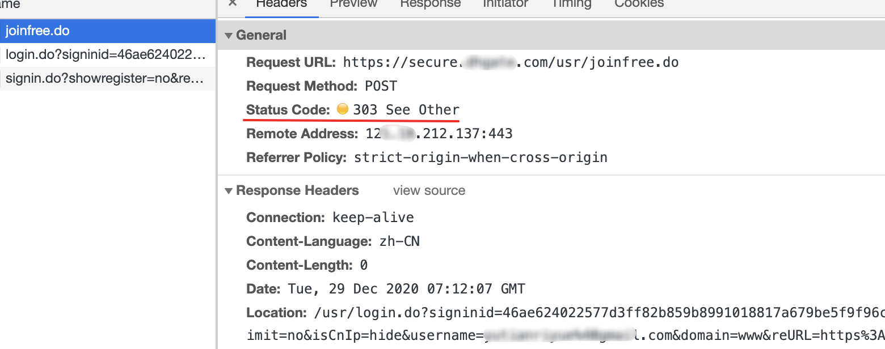Click the 303 See Other status text
The image size is (885, 349).
pyautogui.click(x=406, y=110)
